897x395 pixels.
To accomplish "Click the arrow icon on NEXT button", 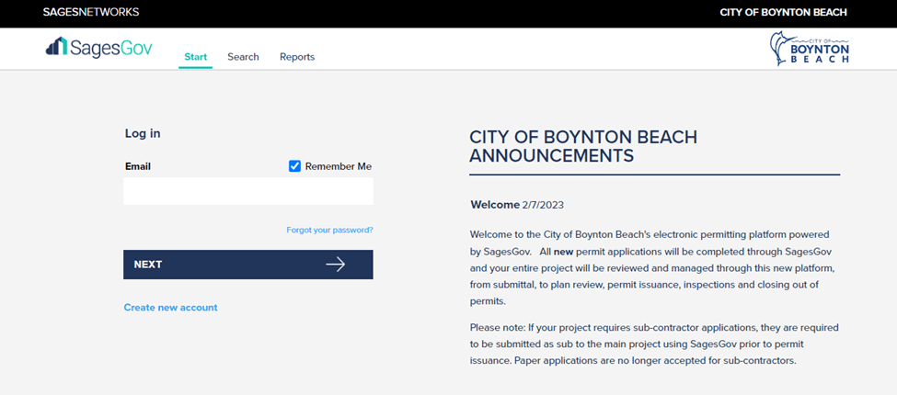I will point(335,265).
